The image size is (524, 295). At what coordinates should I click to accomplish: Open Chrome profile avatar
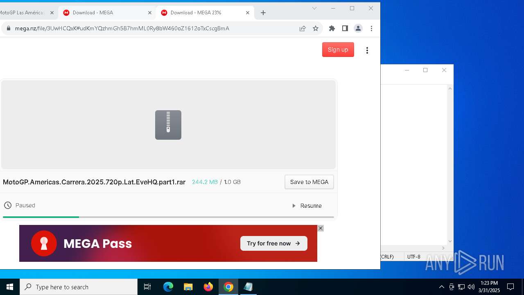(x=358, y=28)
